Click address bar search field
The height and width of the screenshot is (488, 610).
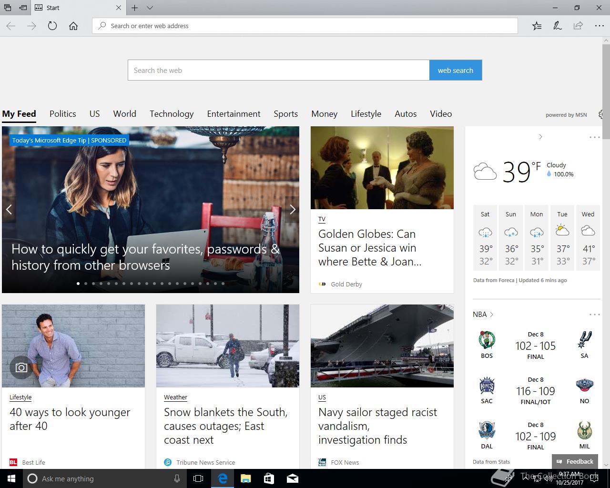click(305, 26)
